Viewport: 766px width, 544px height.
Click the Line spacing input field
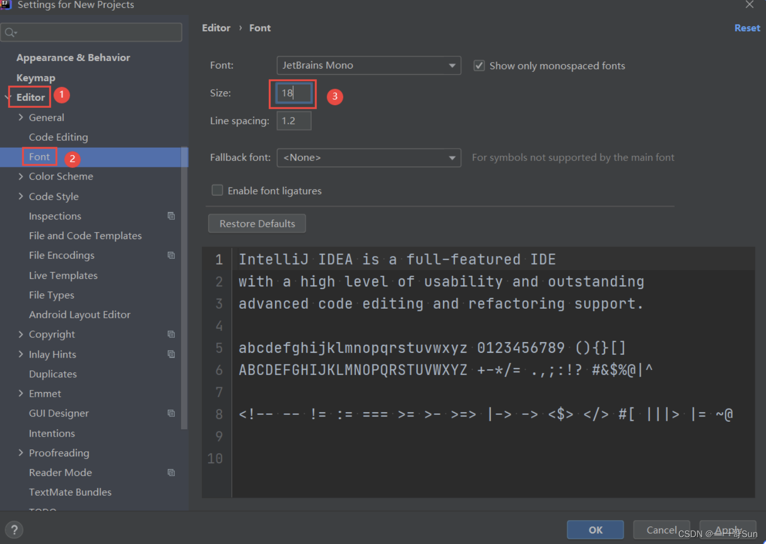click(294, 121)
